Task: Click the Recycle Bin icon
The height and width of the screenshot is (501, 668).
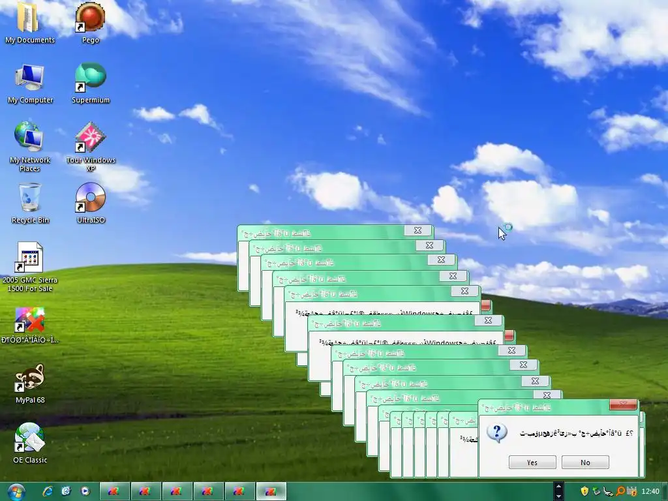Action: tap(30, 197)
